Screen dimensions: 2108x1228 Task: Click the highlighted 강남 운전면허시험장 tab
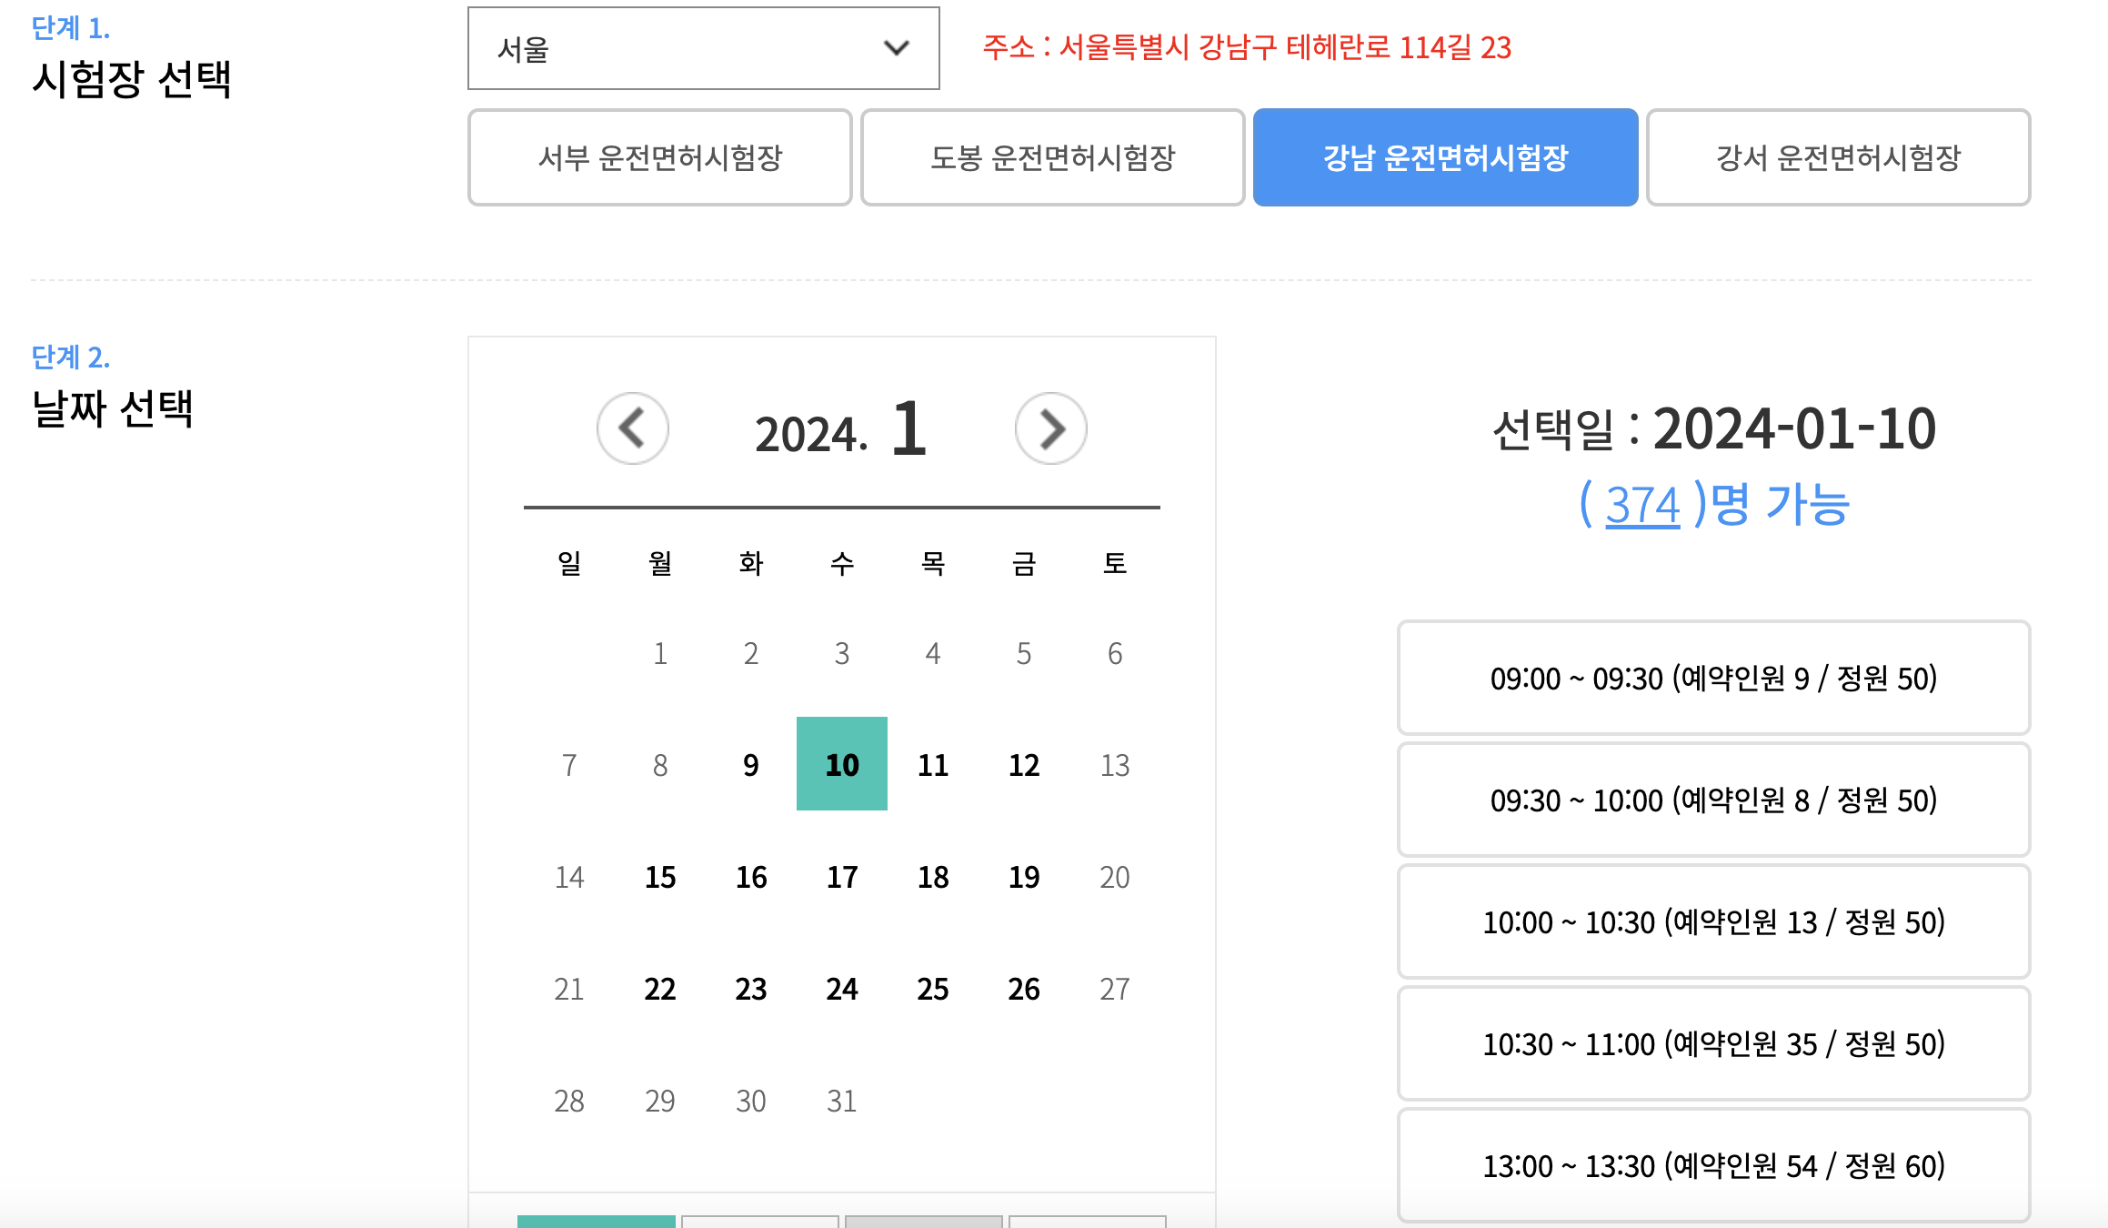coord(1445,156)
